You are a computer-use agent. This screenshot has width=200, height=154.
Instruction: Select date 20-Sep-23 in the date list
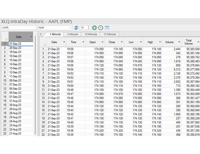coord(21,48)
